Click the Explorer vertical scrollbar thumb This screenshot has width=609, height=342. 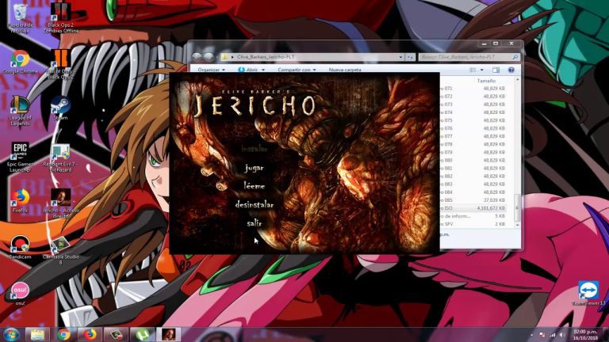pos(517,207)
